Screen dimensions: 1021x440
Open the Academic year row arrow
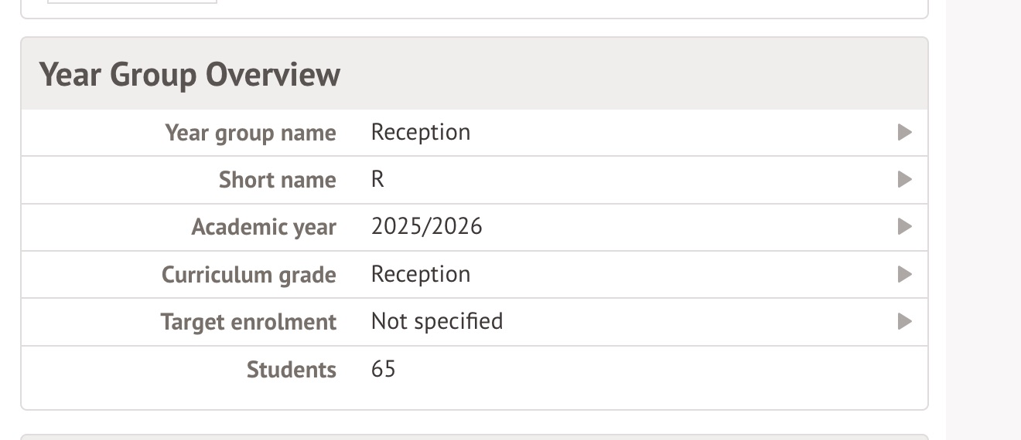(x=904, y=227)
